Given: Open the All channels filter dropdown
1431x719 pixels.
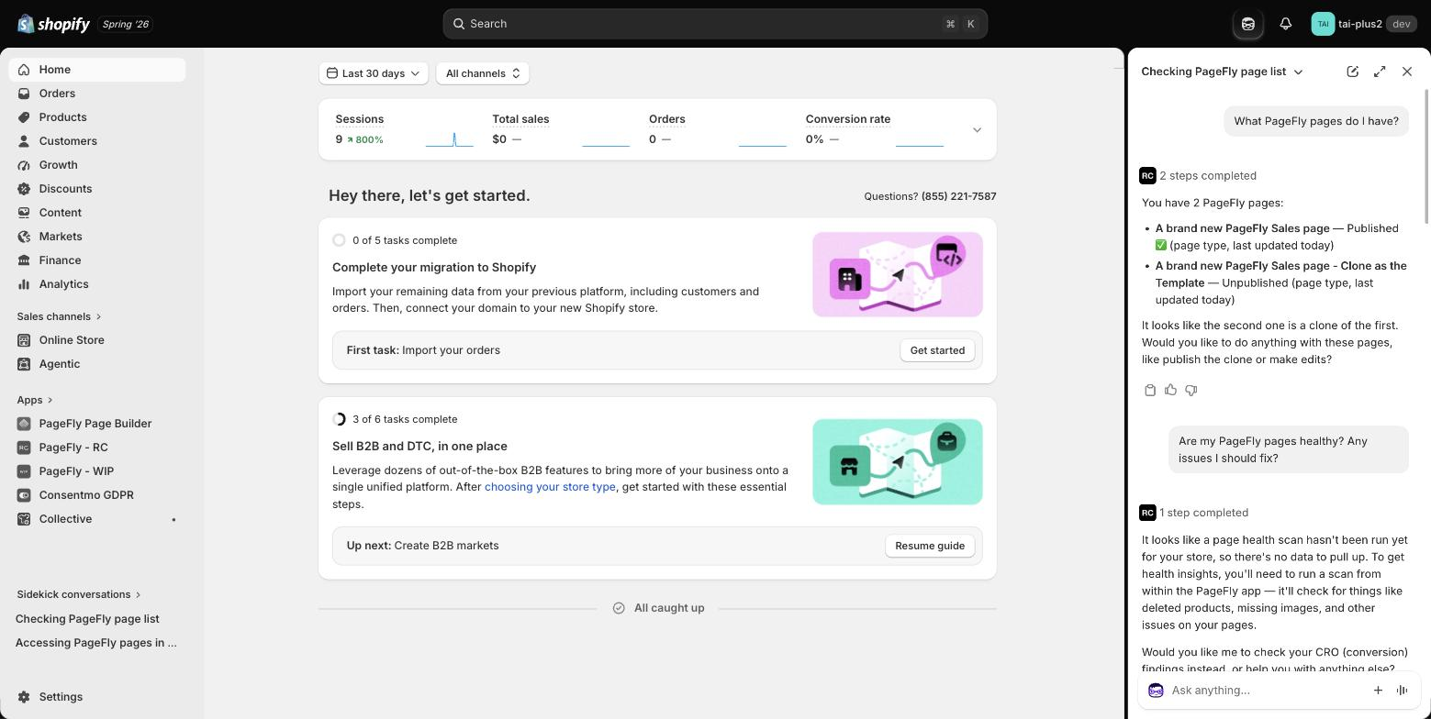Looking at the screenshot, I should pyautogui.click(x=483, y=73).
